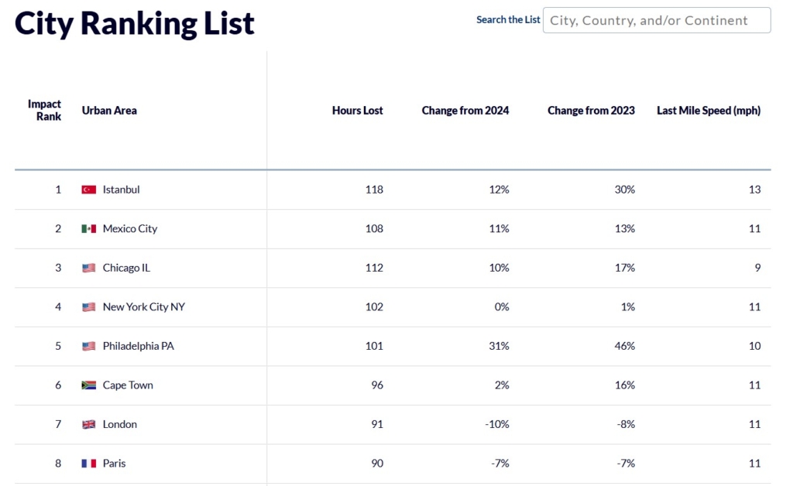The height and width of the screenshot is (486, 793).
Task: Click the UK flag icon beside London
Action: click(89, 425)
